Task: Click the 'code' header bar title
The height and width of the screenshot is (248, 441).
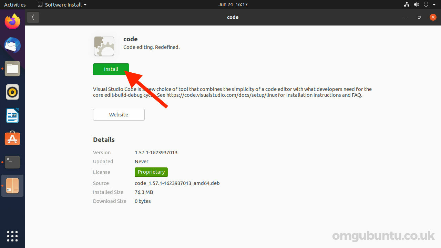Action: click(x=233, y=17)
